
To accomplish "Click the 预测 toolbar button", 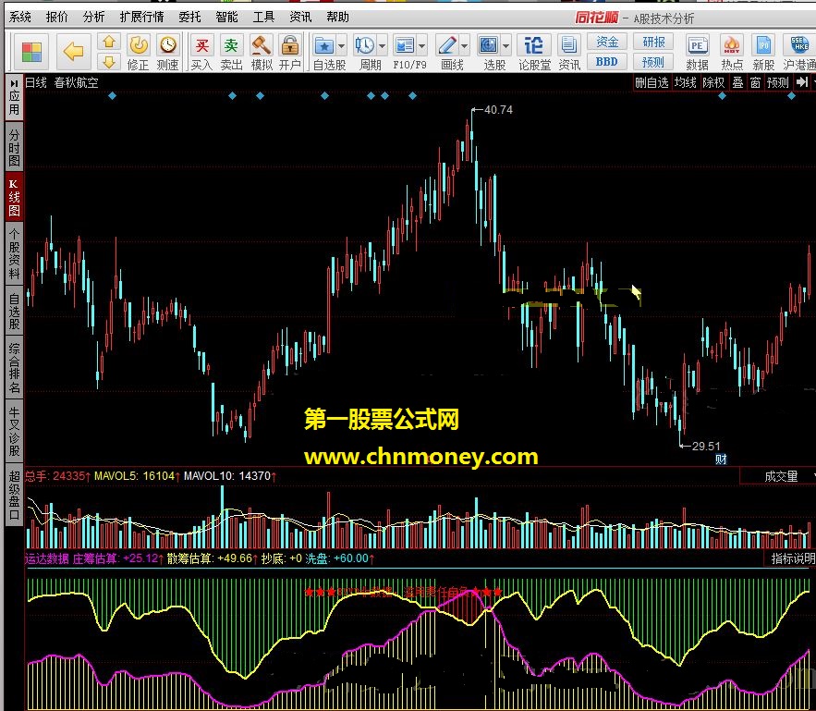I will coord(653,62).
